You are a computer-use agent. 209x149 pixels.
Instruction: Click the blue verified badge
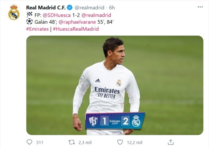coord(70,7)
